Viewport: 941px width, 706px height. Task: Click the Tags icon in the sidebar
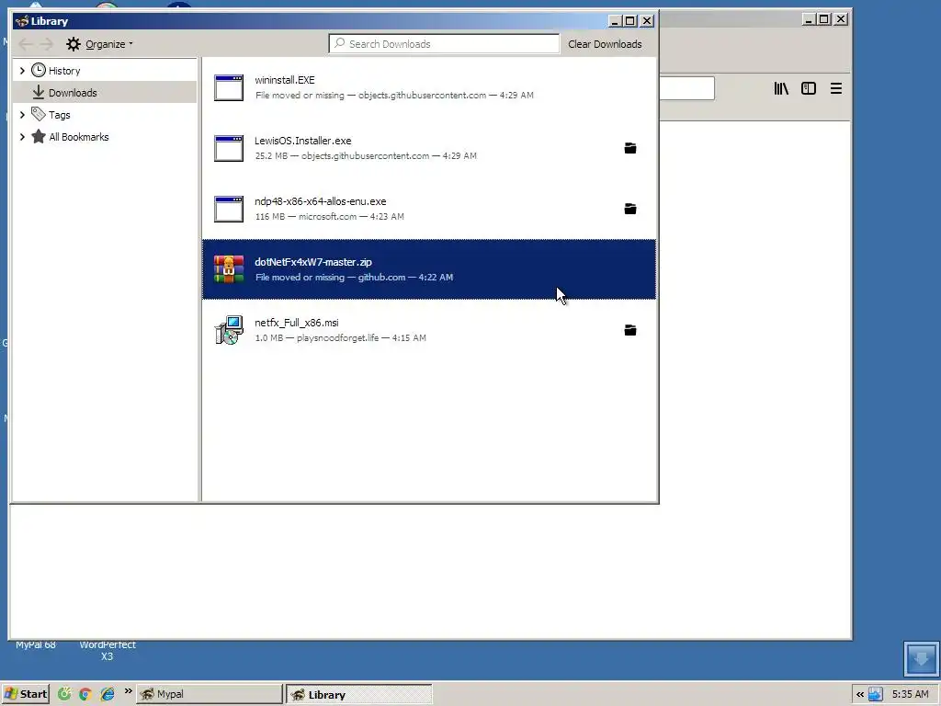(39, 114)
